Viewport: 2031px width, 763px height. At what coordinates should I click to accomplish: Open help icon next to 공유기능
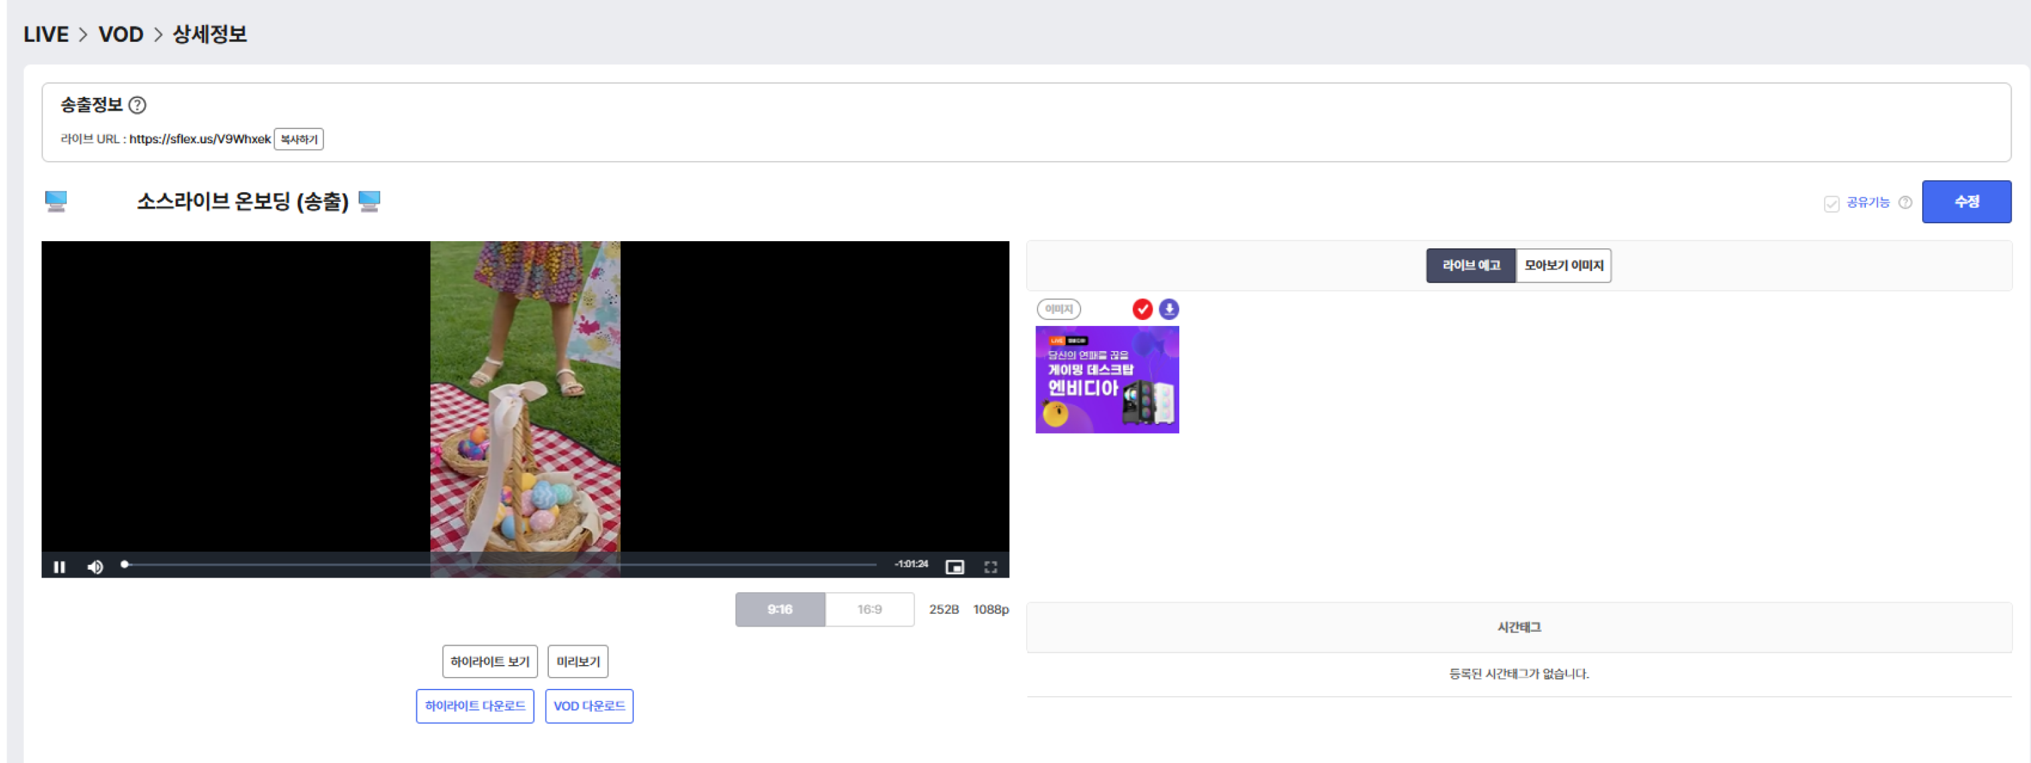point(1905,203)
